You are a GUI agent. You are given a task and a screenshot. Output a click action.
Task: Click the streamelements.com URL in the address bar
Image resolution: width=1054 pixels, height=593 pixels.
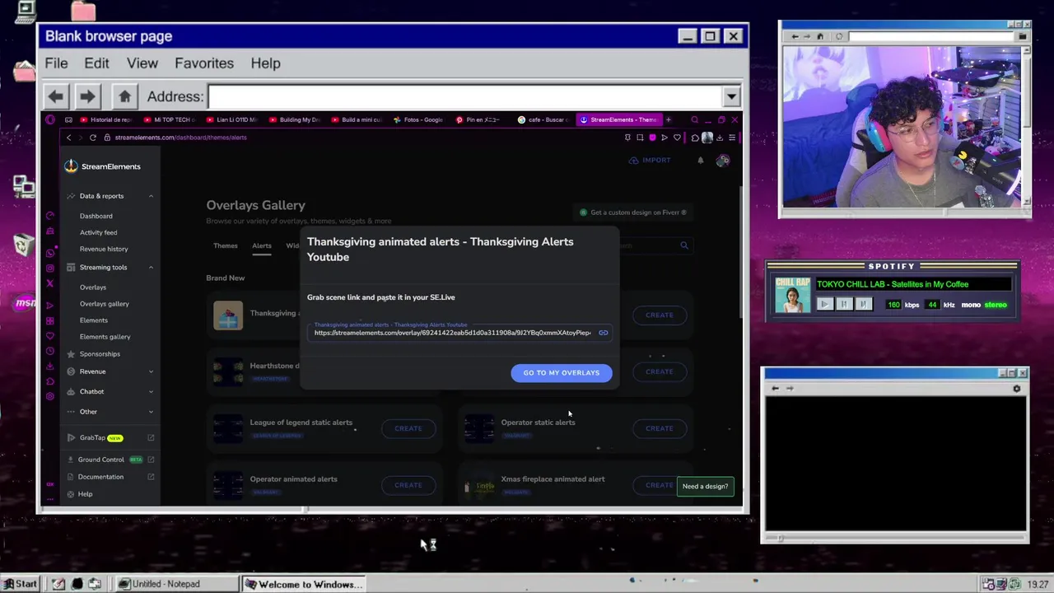pyautogui.click(x=180, y=138)
